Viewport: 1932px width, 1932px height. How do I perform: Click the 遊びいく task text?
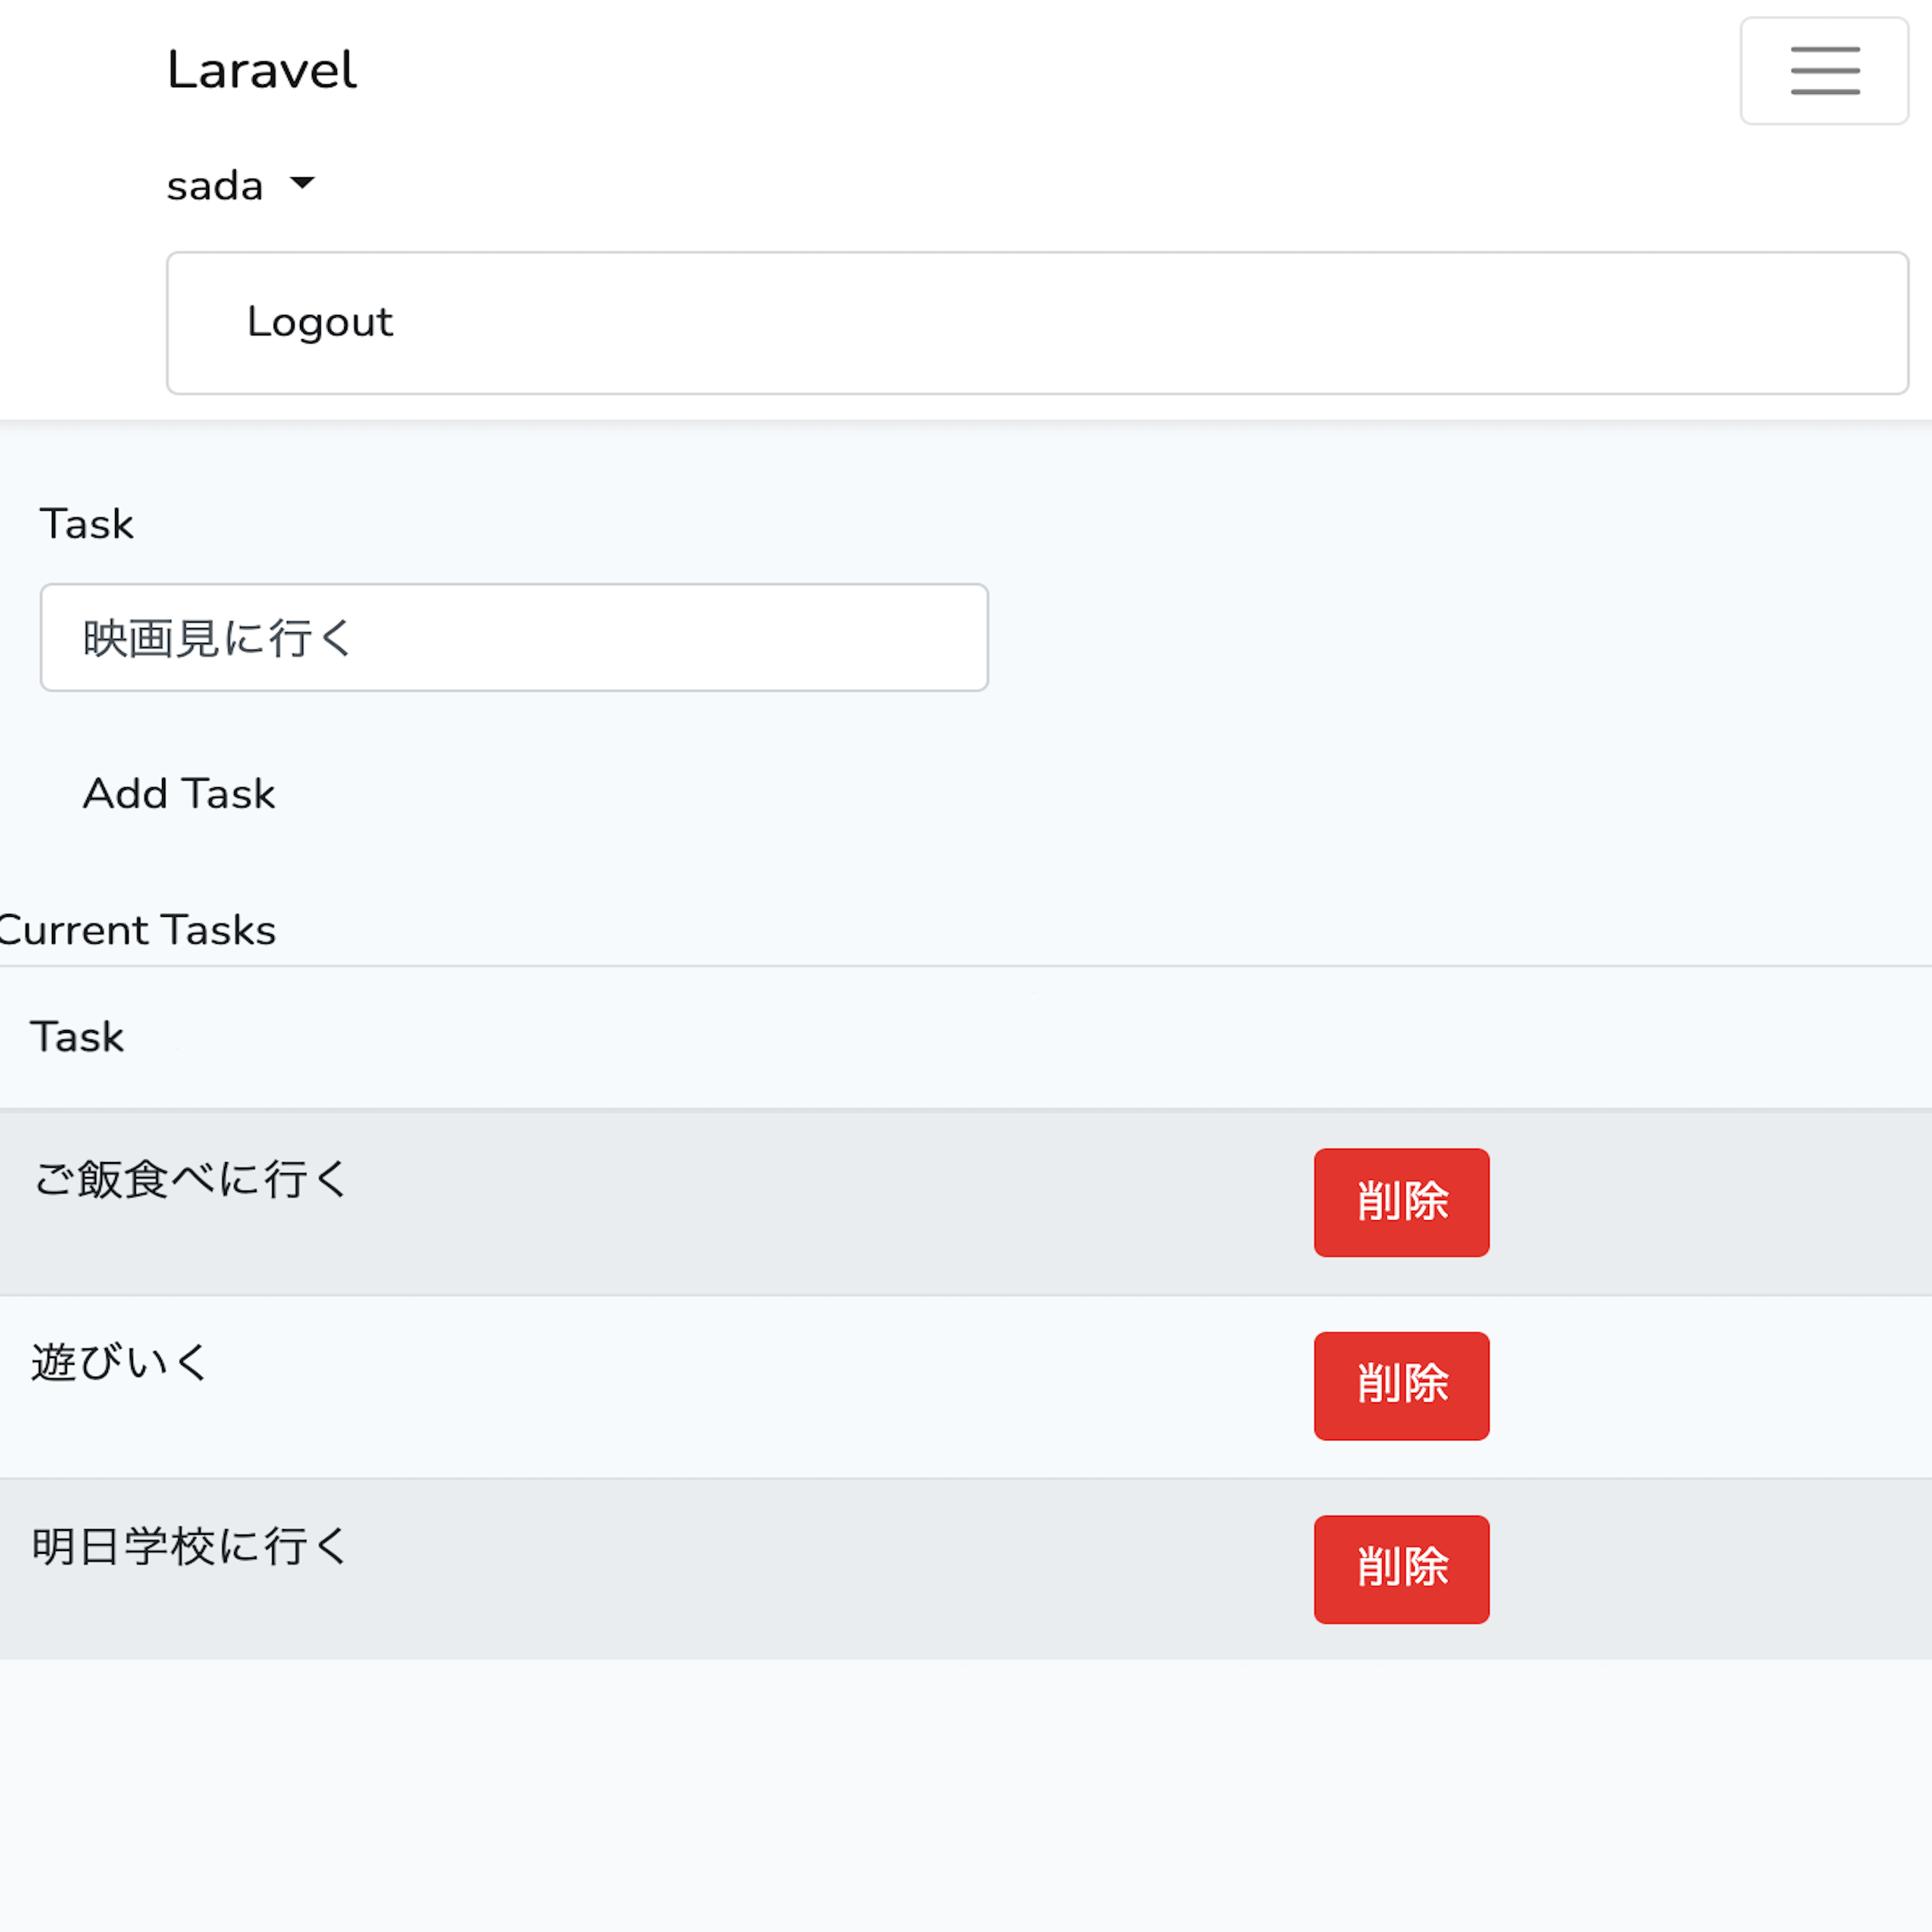click(x=119, y=1362)
